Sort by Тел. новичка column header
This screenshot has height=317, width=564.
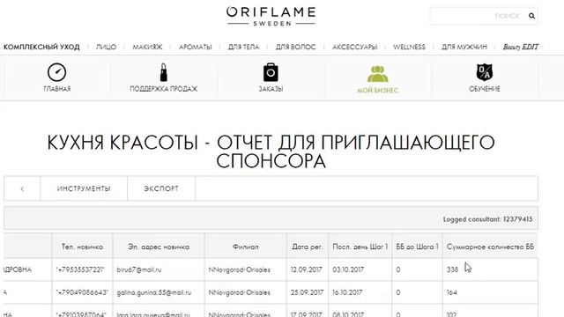pos(82,247)
